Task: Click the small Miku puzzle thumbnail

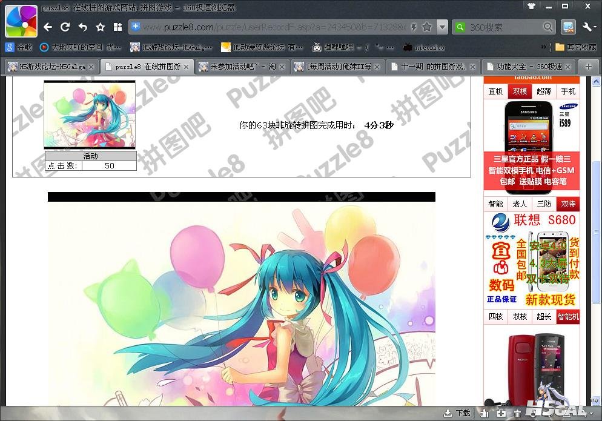Action: [90, 114]
